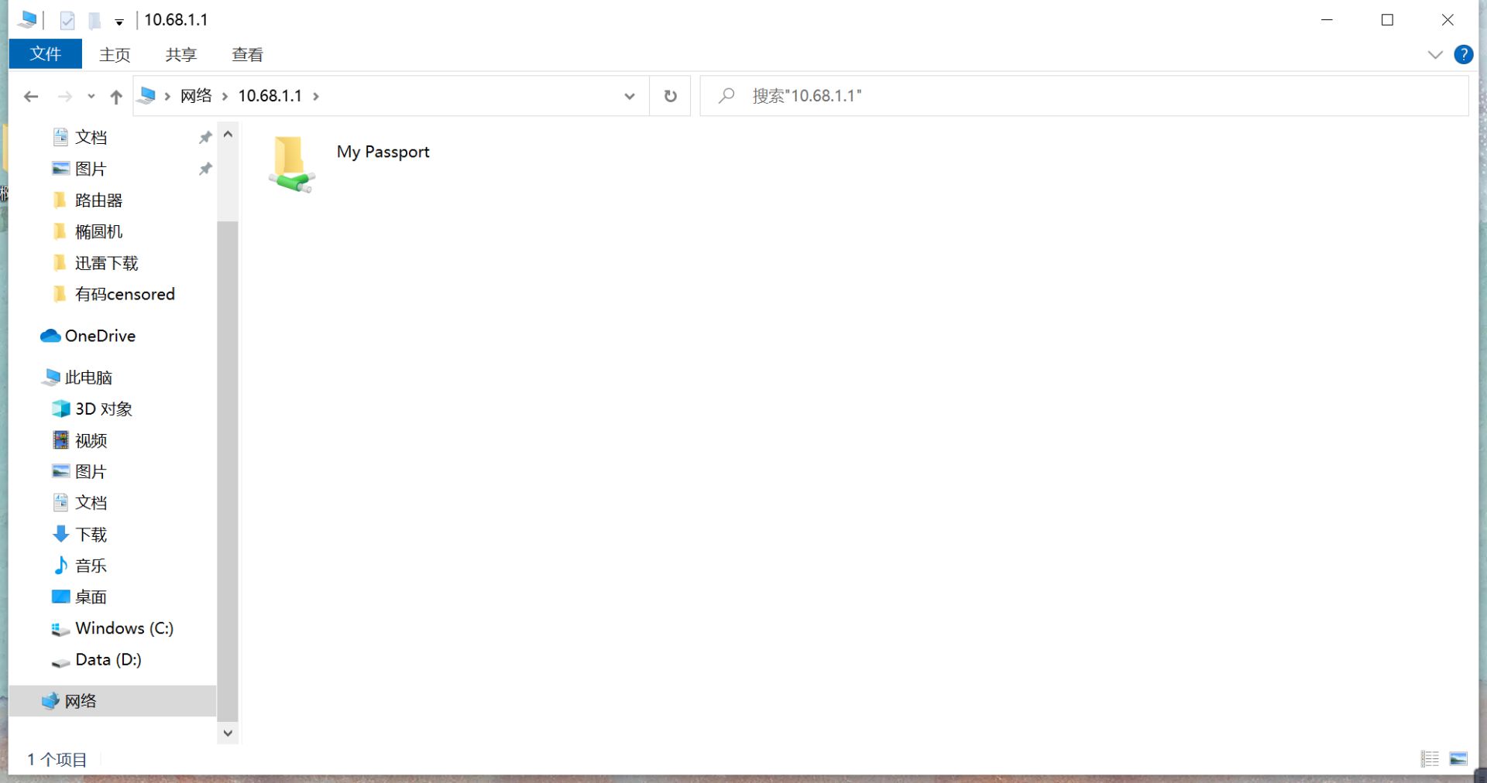The height and width of the screenshot is (783, 1487).
Task: Select OneDrive in the navigation pane
Action: [x=100, y=336]
